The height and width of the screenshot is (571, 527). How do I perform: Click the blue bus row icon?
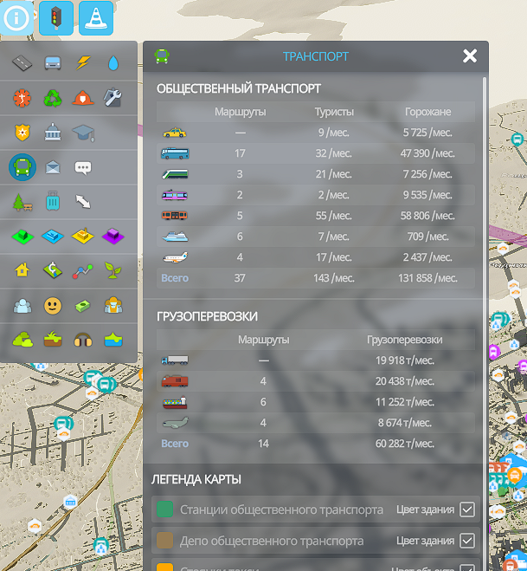tap(175, 153)
